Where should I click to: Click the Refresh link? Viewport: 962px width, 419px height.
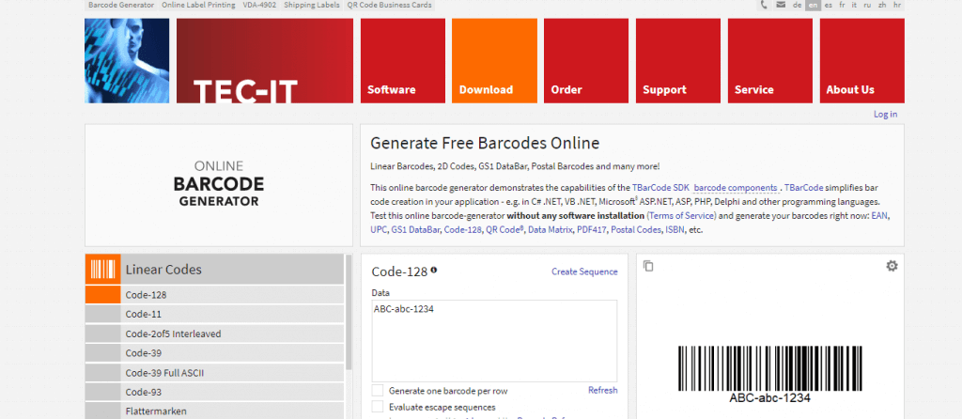(x=602, y=390)
